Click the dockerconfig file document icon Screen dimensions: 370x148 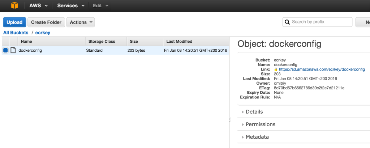(13, 50)
